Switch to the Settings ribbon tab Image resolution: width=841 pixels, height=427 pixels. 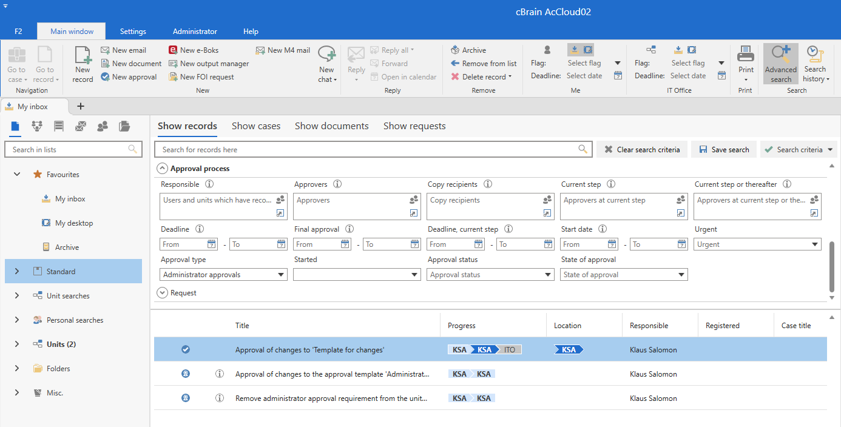tap(133, 32)
